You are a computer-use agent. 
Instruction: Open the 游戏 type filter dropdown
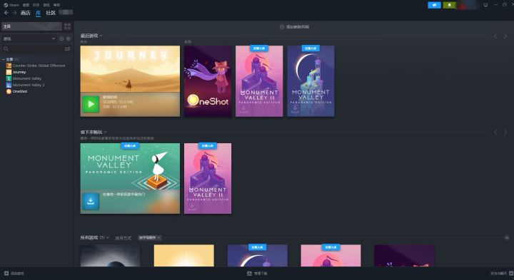[29, 38]
